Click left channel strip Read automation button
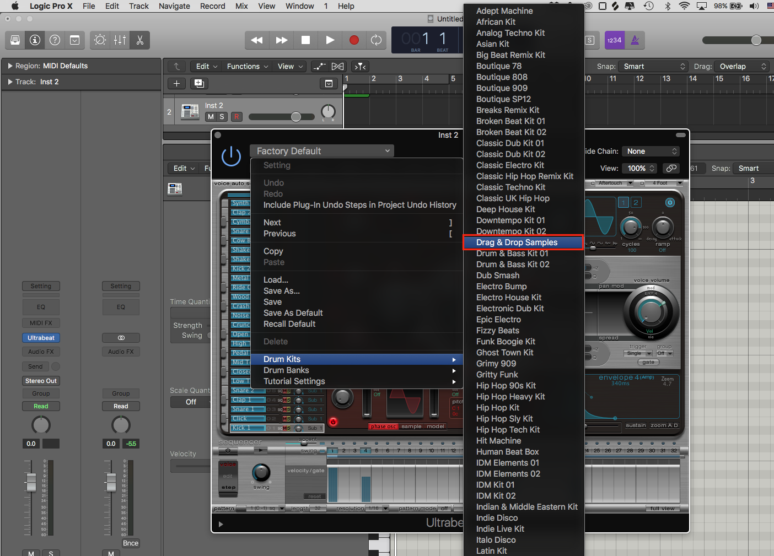Viewport: 774px width, 556px height. [41, 406]
